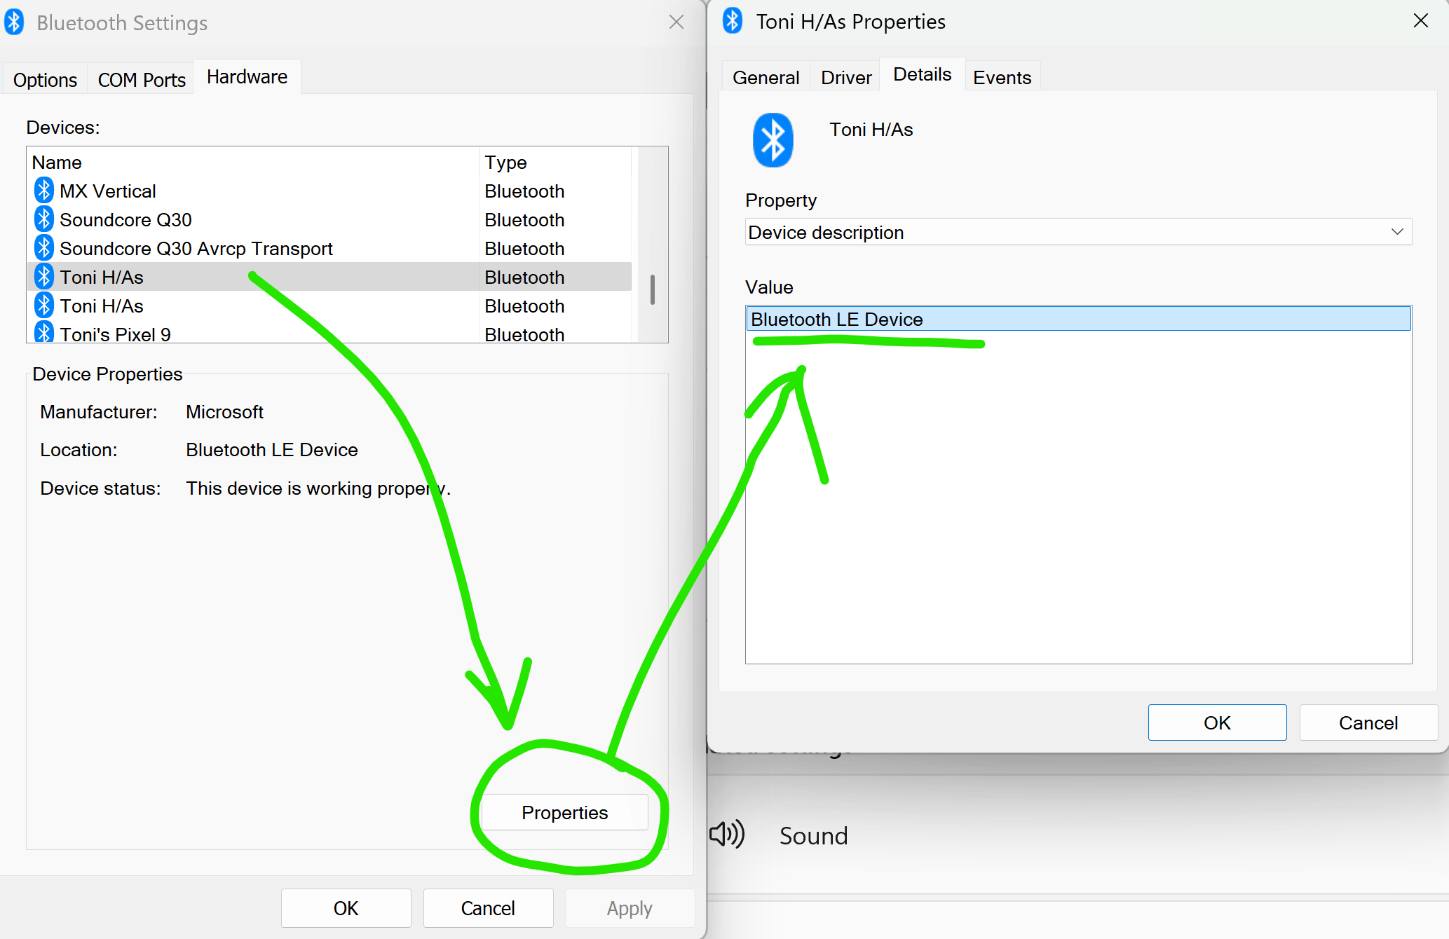
Task: Click the Properties button
Action: coord(564,813)
